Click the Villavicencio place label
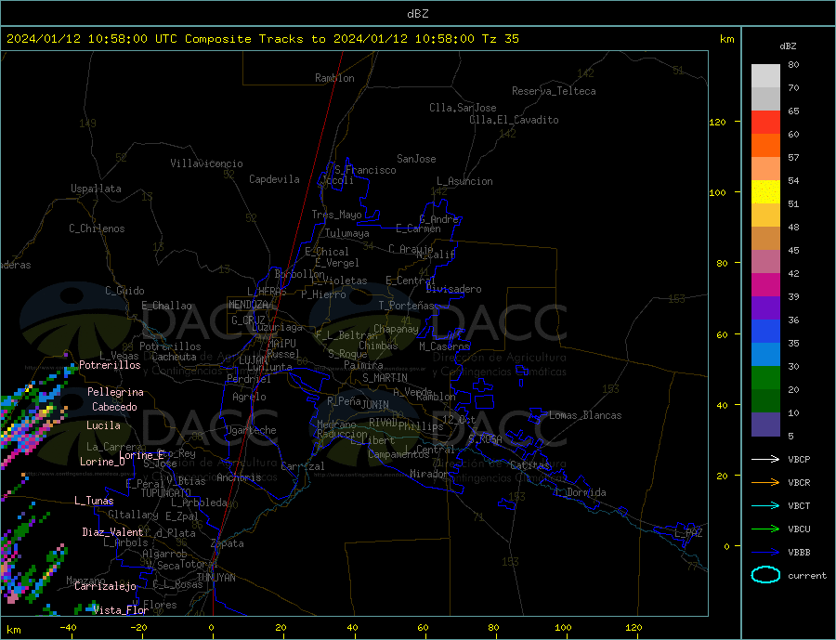Viewport: 836px width, 640px height. pyautogui.click(x=206, y=163)
